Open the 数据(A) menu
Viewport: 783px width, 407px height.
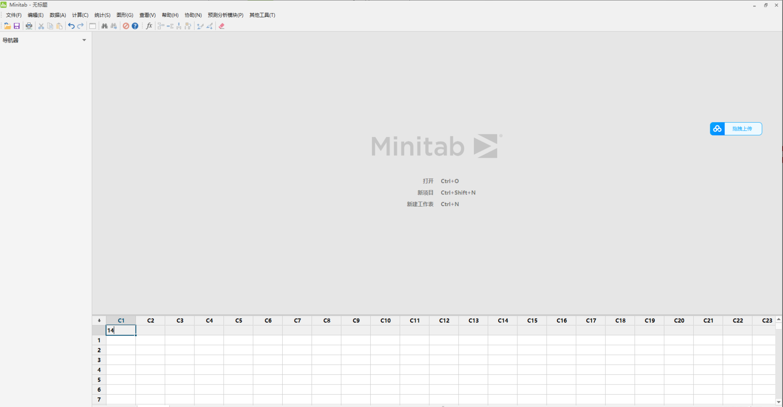point(58,15)
